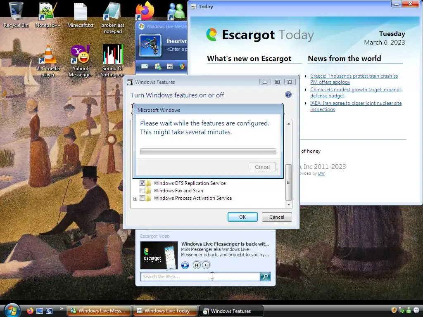The height and width of the screenshot is (317, 423).
Task: Launch Firefox from the desktop shortcut
Action: click(145, 11)
